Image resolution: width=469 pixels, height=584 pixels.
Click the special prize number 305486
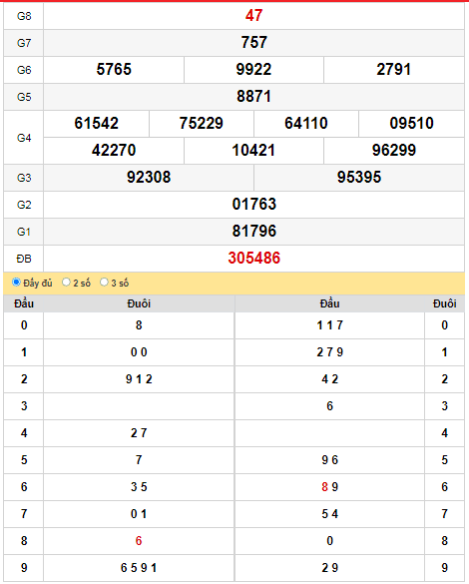(253, 259)
